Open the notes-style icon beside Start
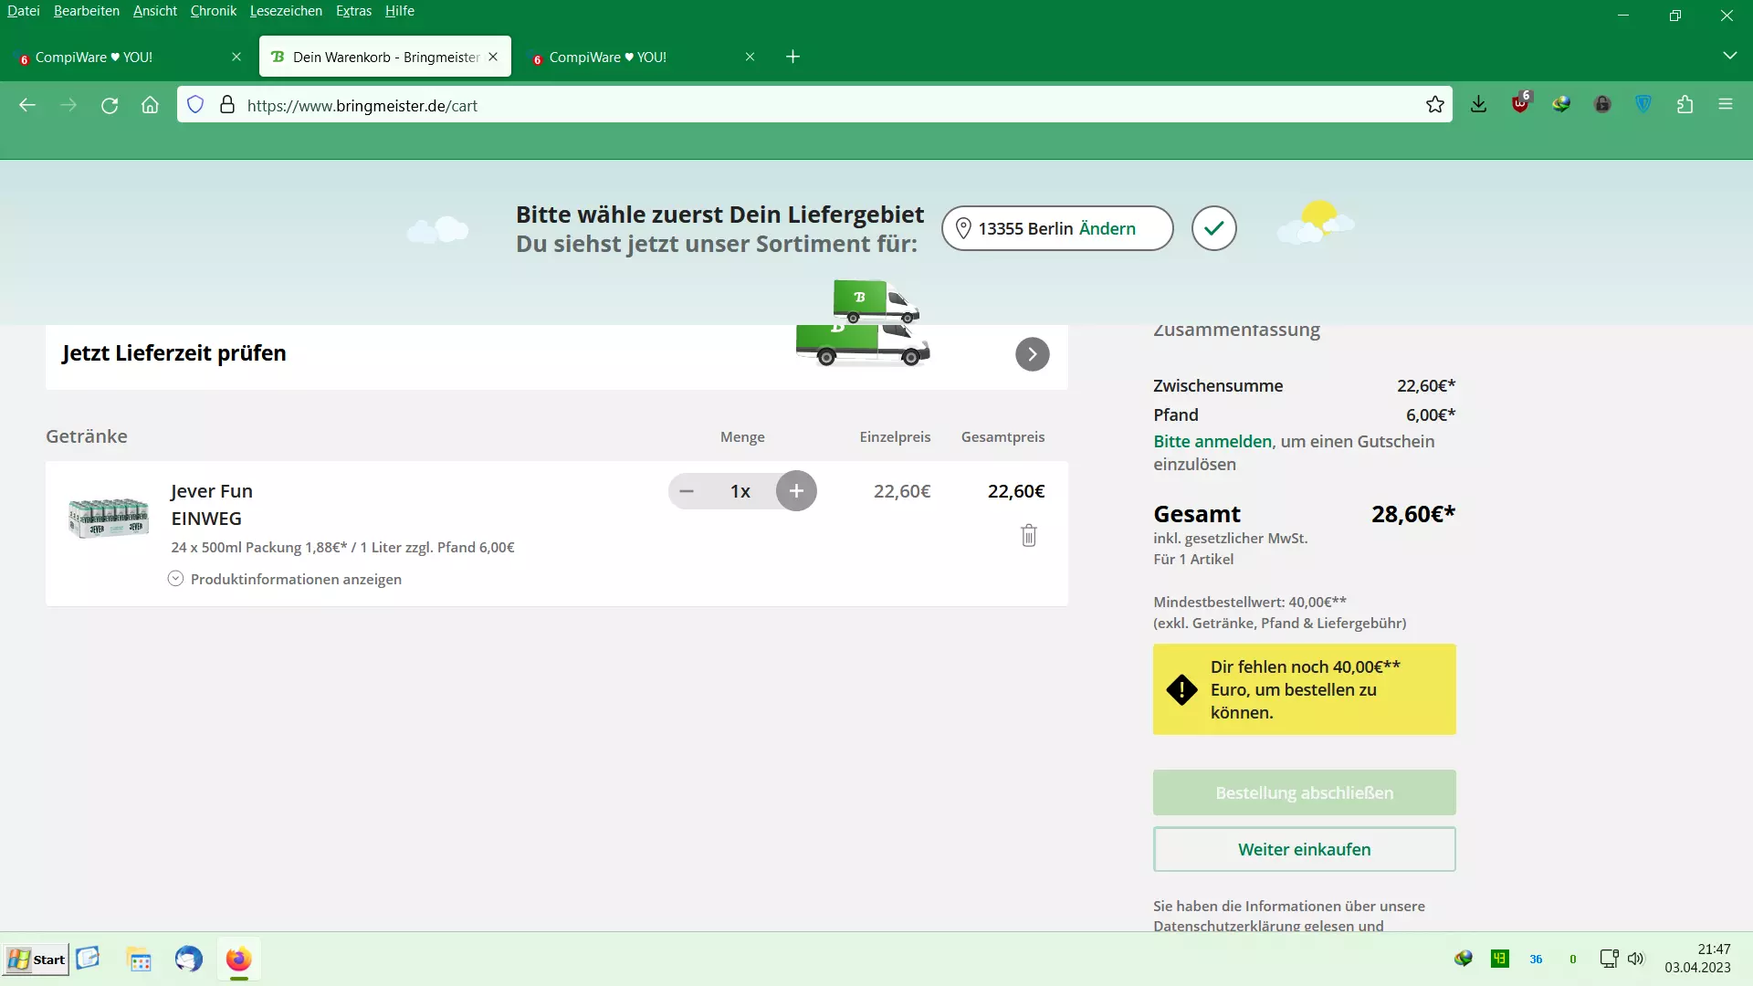The width and height of the screenshot is (1753, 986). (88, 959)
